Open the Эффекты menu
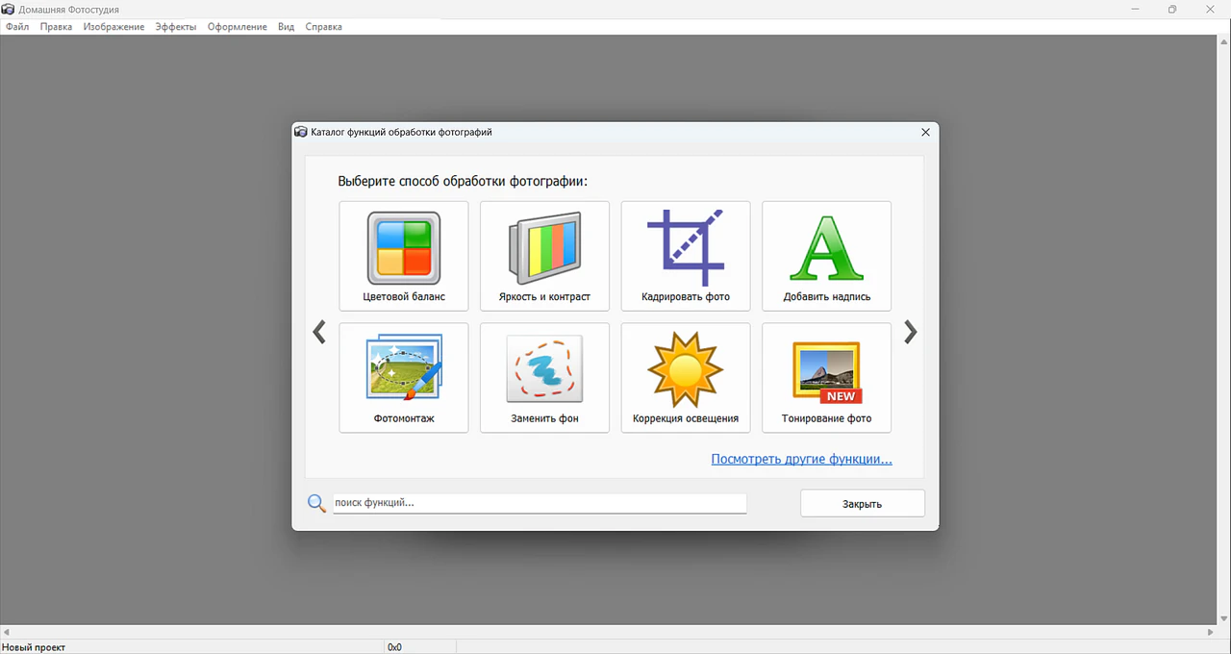Screen dimensions: 1231x654 [176, 27]
